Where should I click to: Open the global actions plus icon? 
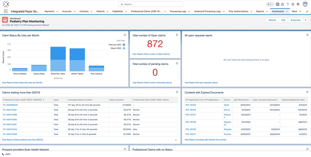(278, 4)
